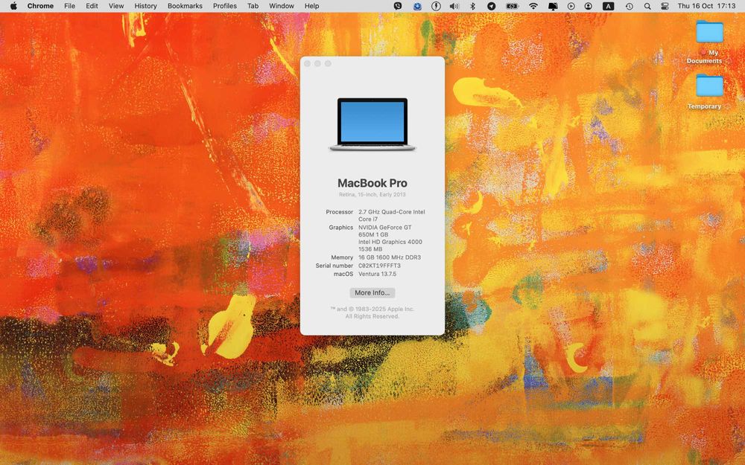The height and width of the screenshot is (465, 745).
Task: Open the Tab menu
Action: point(253,6)
